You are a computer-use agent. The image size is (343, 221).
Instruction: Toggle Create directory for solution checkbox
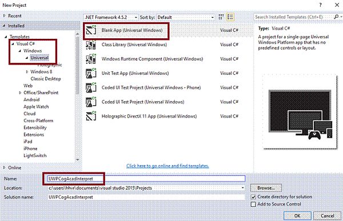[253, 197]
